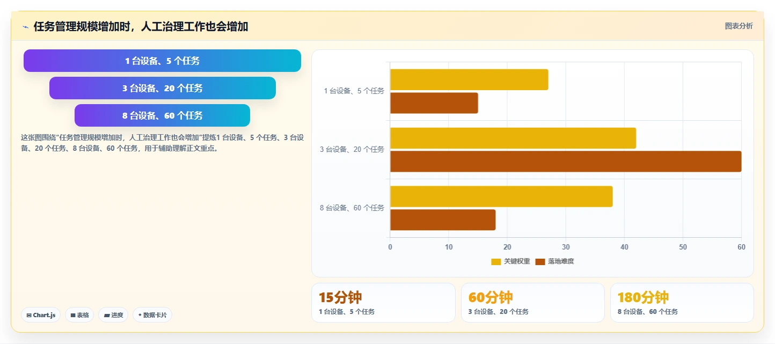Click the chart y-axis label '3 台设备、20 个任务'

coord(352,150)
